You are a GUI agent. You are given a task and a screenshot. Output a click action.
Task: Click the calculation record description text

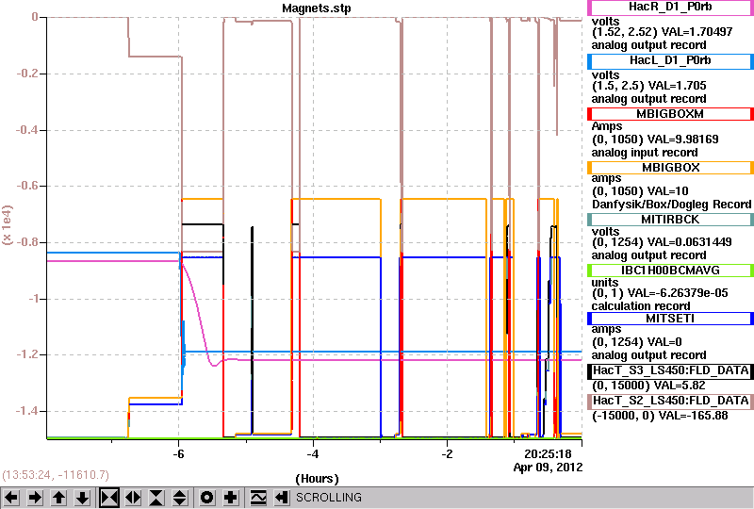[641, 306]
